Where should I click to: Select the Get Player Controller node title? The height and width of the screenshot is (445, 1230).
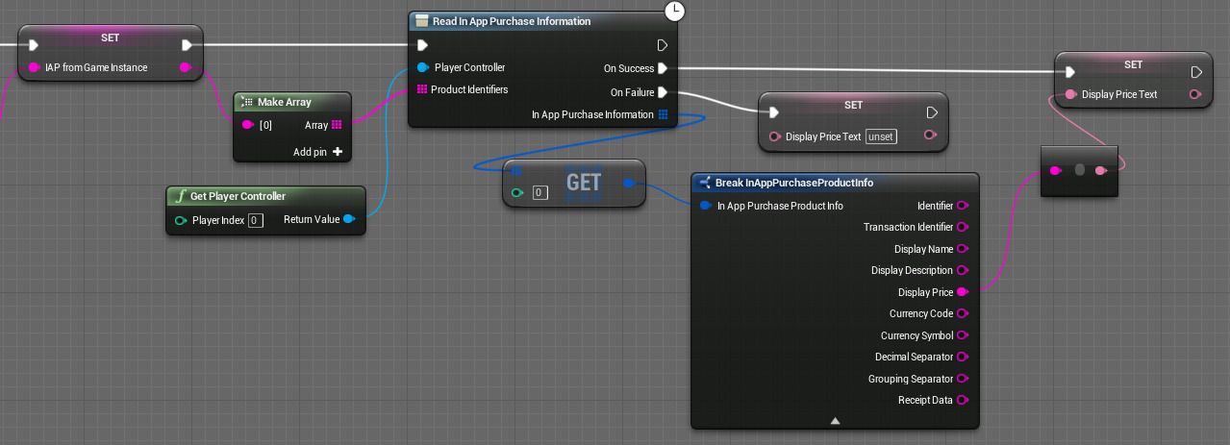pyautogui.click(x=238, y=196)
